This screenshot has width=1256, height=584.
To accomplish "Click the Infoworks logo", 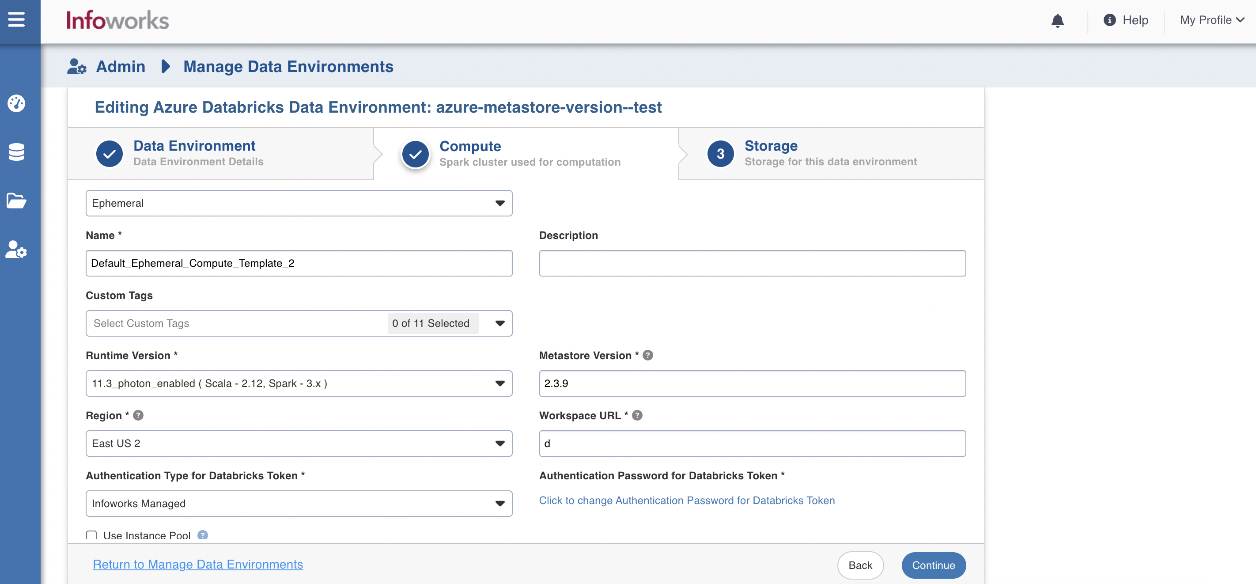I will (117, 20).
